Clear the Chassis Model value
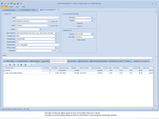159x119 pixels. pyautogui.click(x=56, y=42)
